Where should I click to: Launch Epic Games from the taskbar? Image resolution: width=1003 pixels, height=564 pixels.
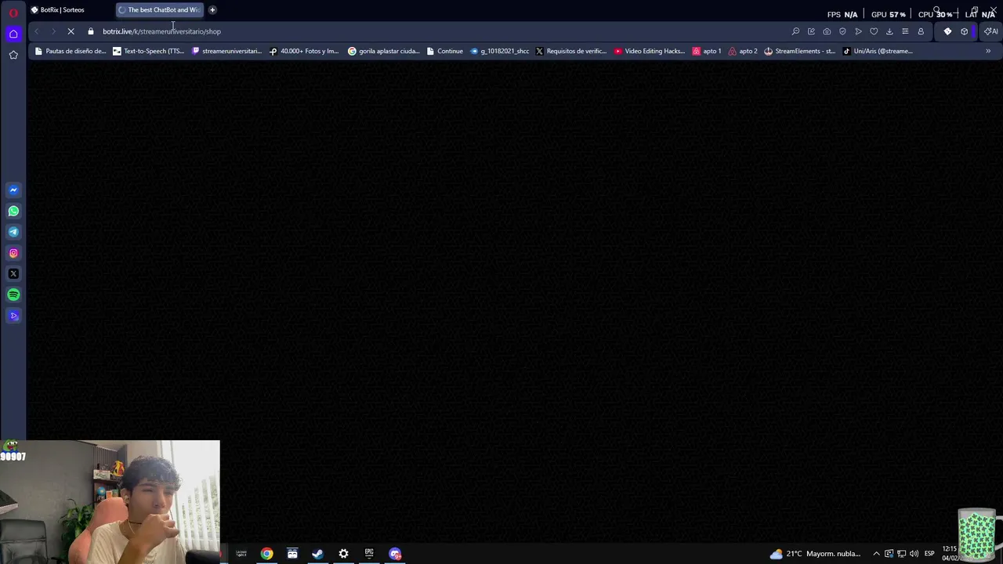pyautogui.click(x=369, y=554)
